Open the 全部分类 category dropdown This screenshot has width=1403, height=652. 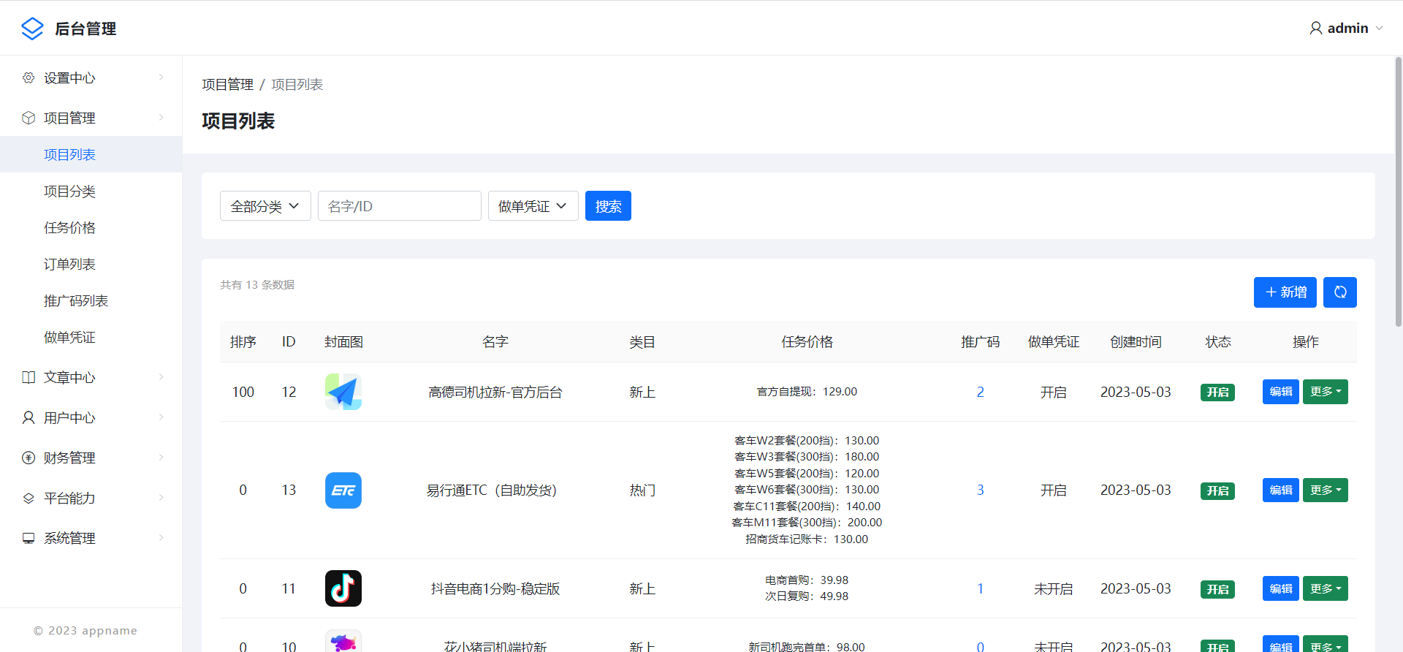265,206
